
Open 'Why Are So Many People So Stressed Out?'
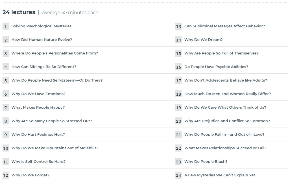point(52,121)
